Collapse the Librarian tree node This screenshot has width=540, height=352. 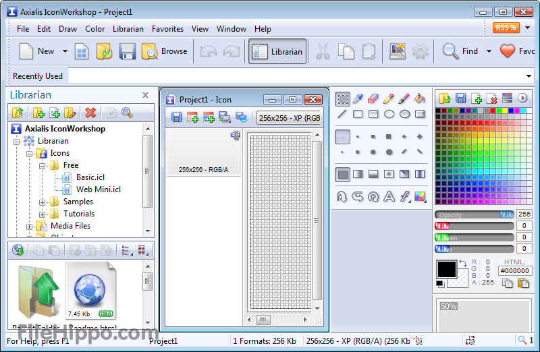[x=16, y=142]
